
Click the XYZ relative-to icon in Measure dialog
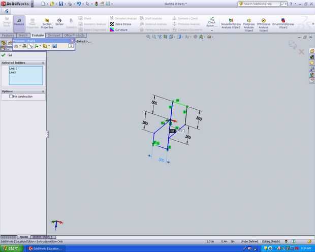[x=37, y=46]
